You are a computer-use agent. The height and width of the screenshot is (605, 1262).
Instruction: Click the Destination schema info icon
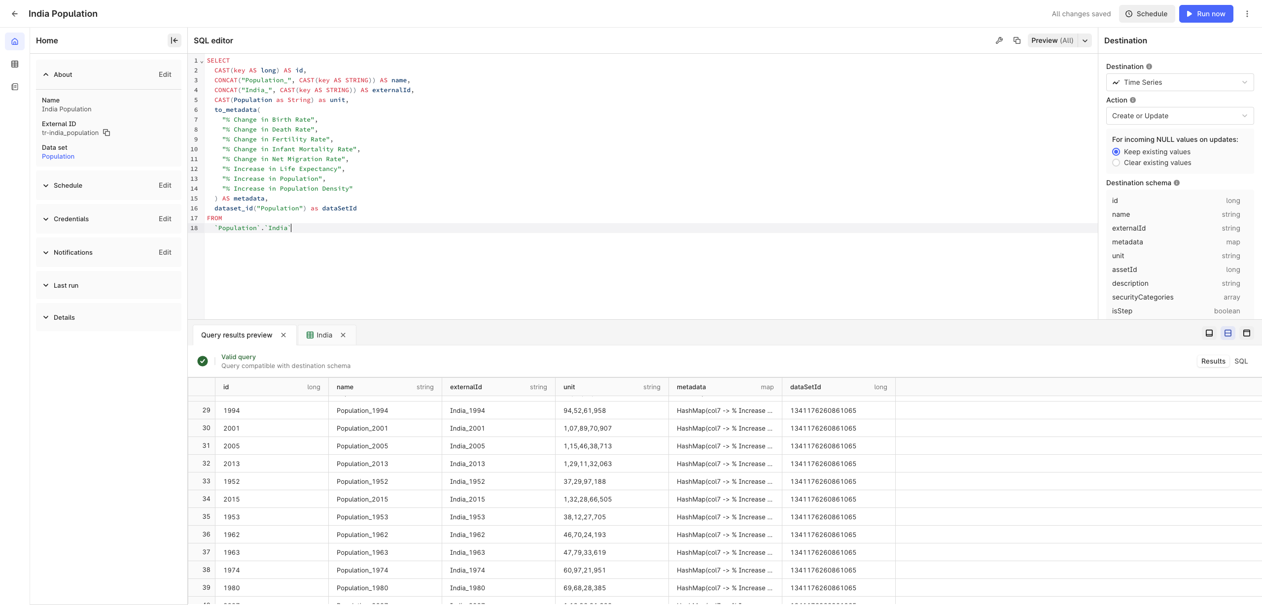1177,183
